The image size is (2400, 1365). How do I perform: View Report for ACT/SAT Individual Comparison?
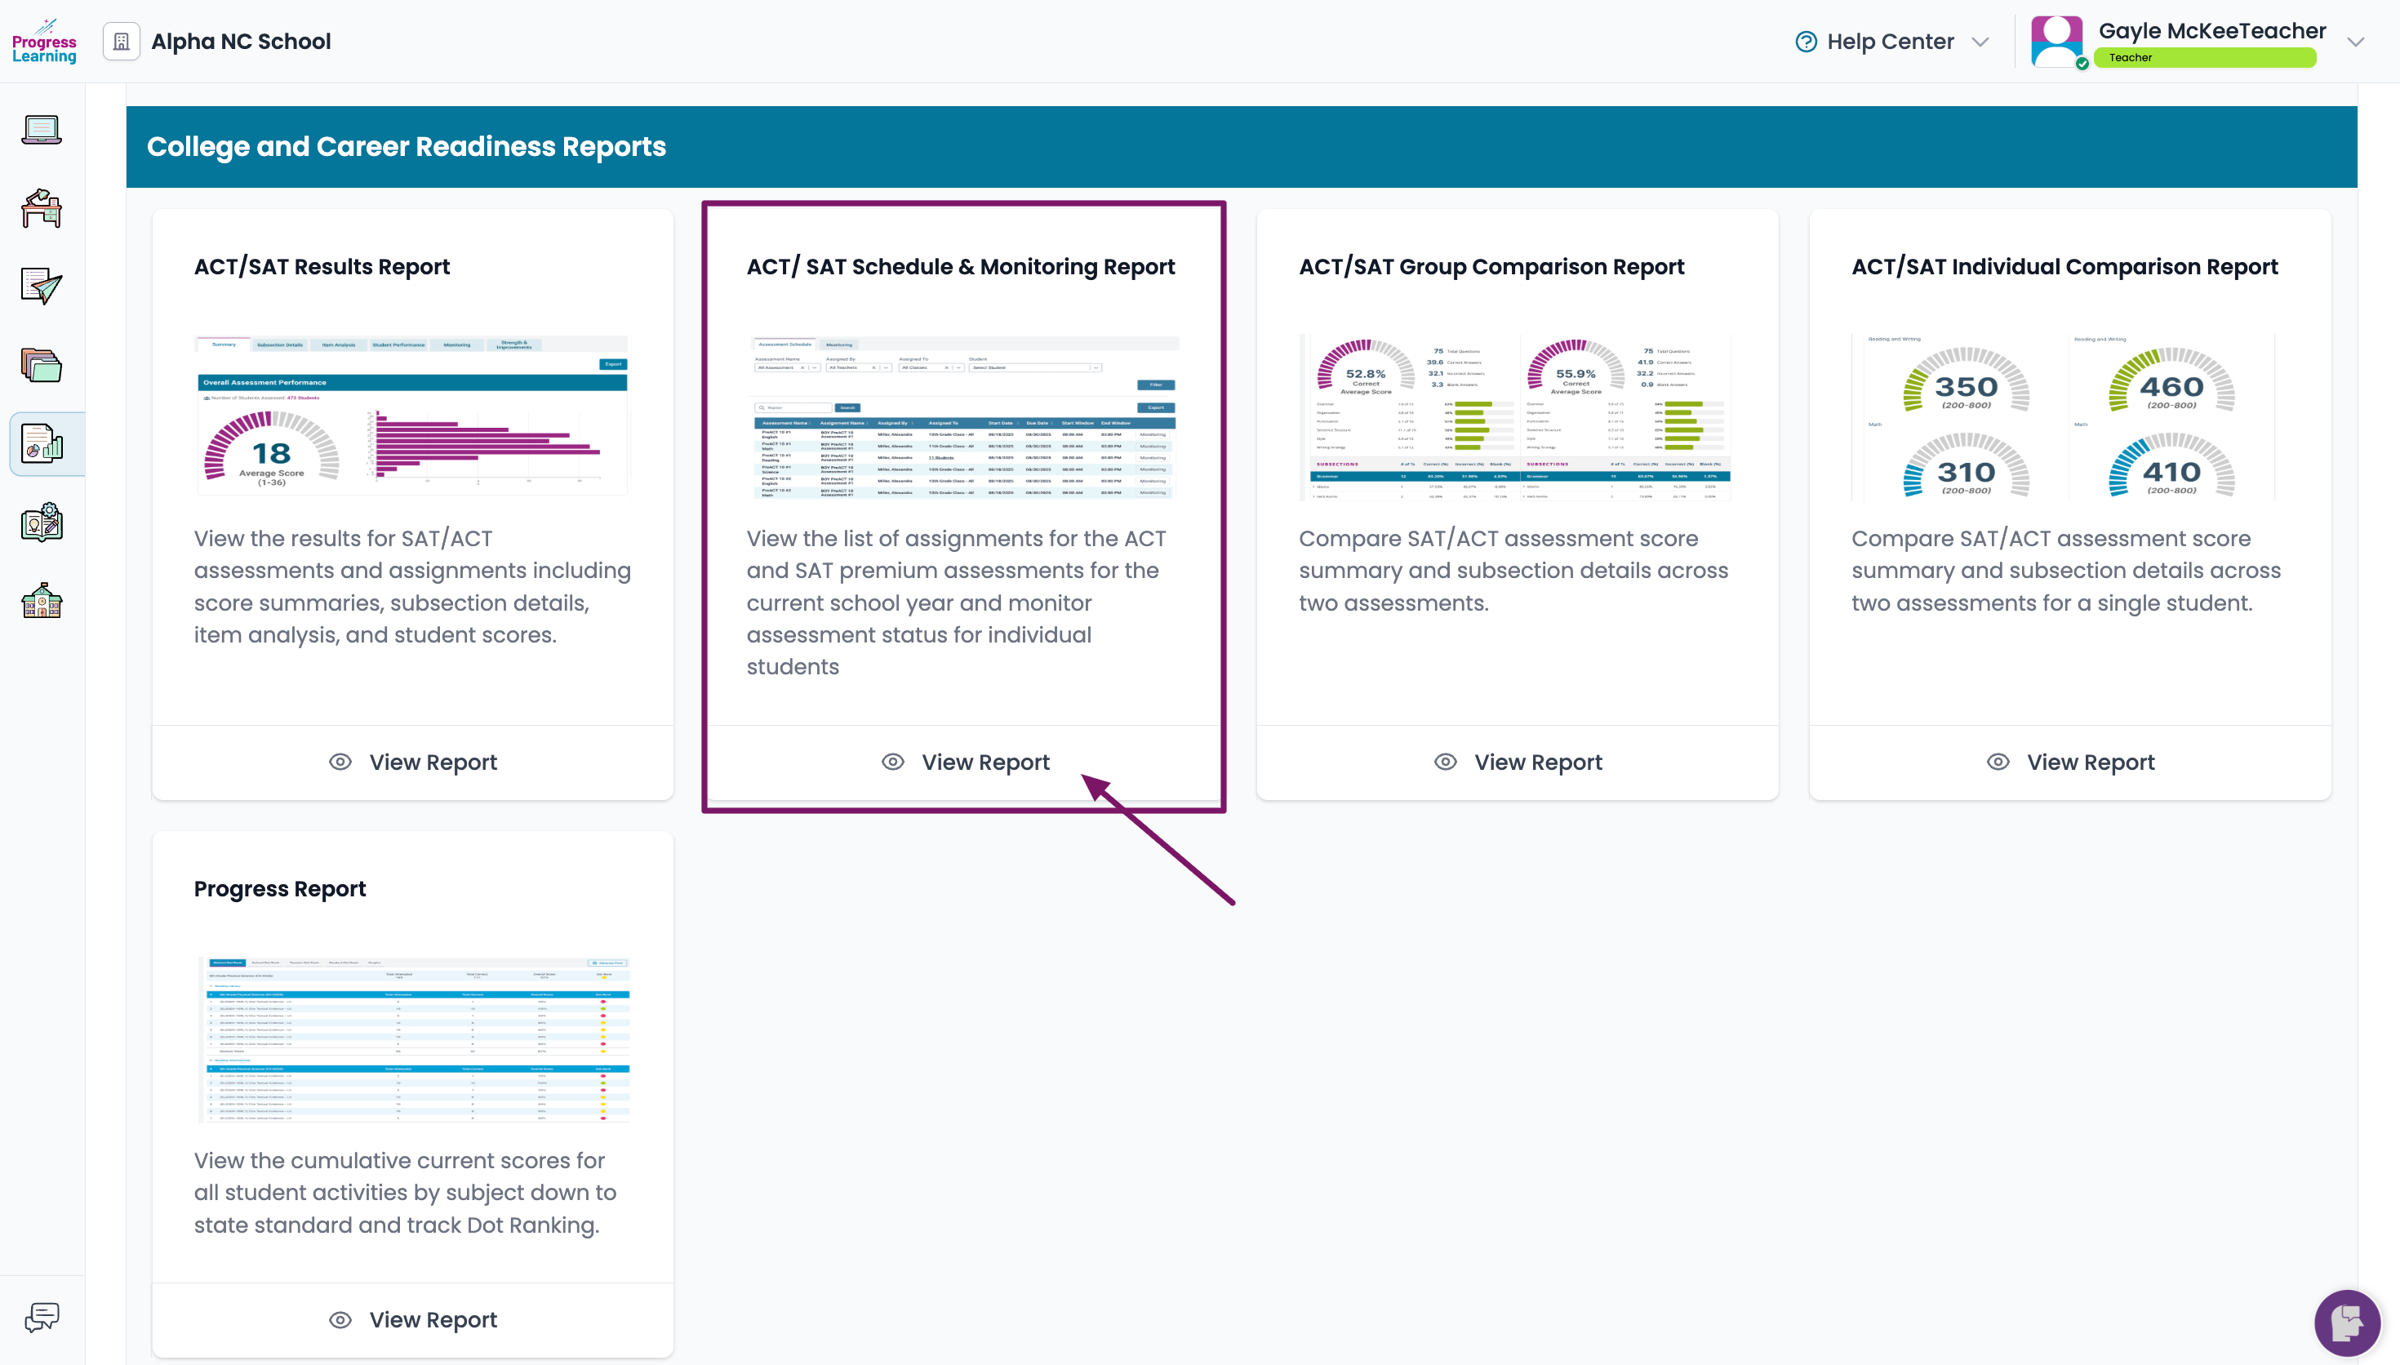click(x=2071, y=763)
